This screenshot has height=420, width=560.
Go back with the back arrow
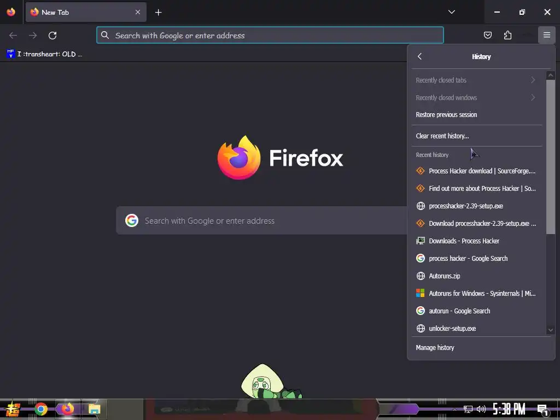13,36
